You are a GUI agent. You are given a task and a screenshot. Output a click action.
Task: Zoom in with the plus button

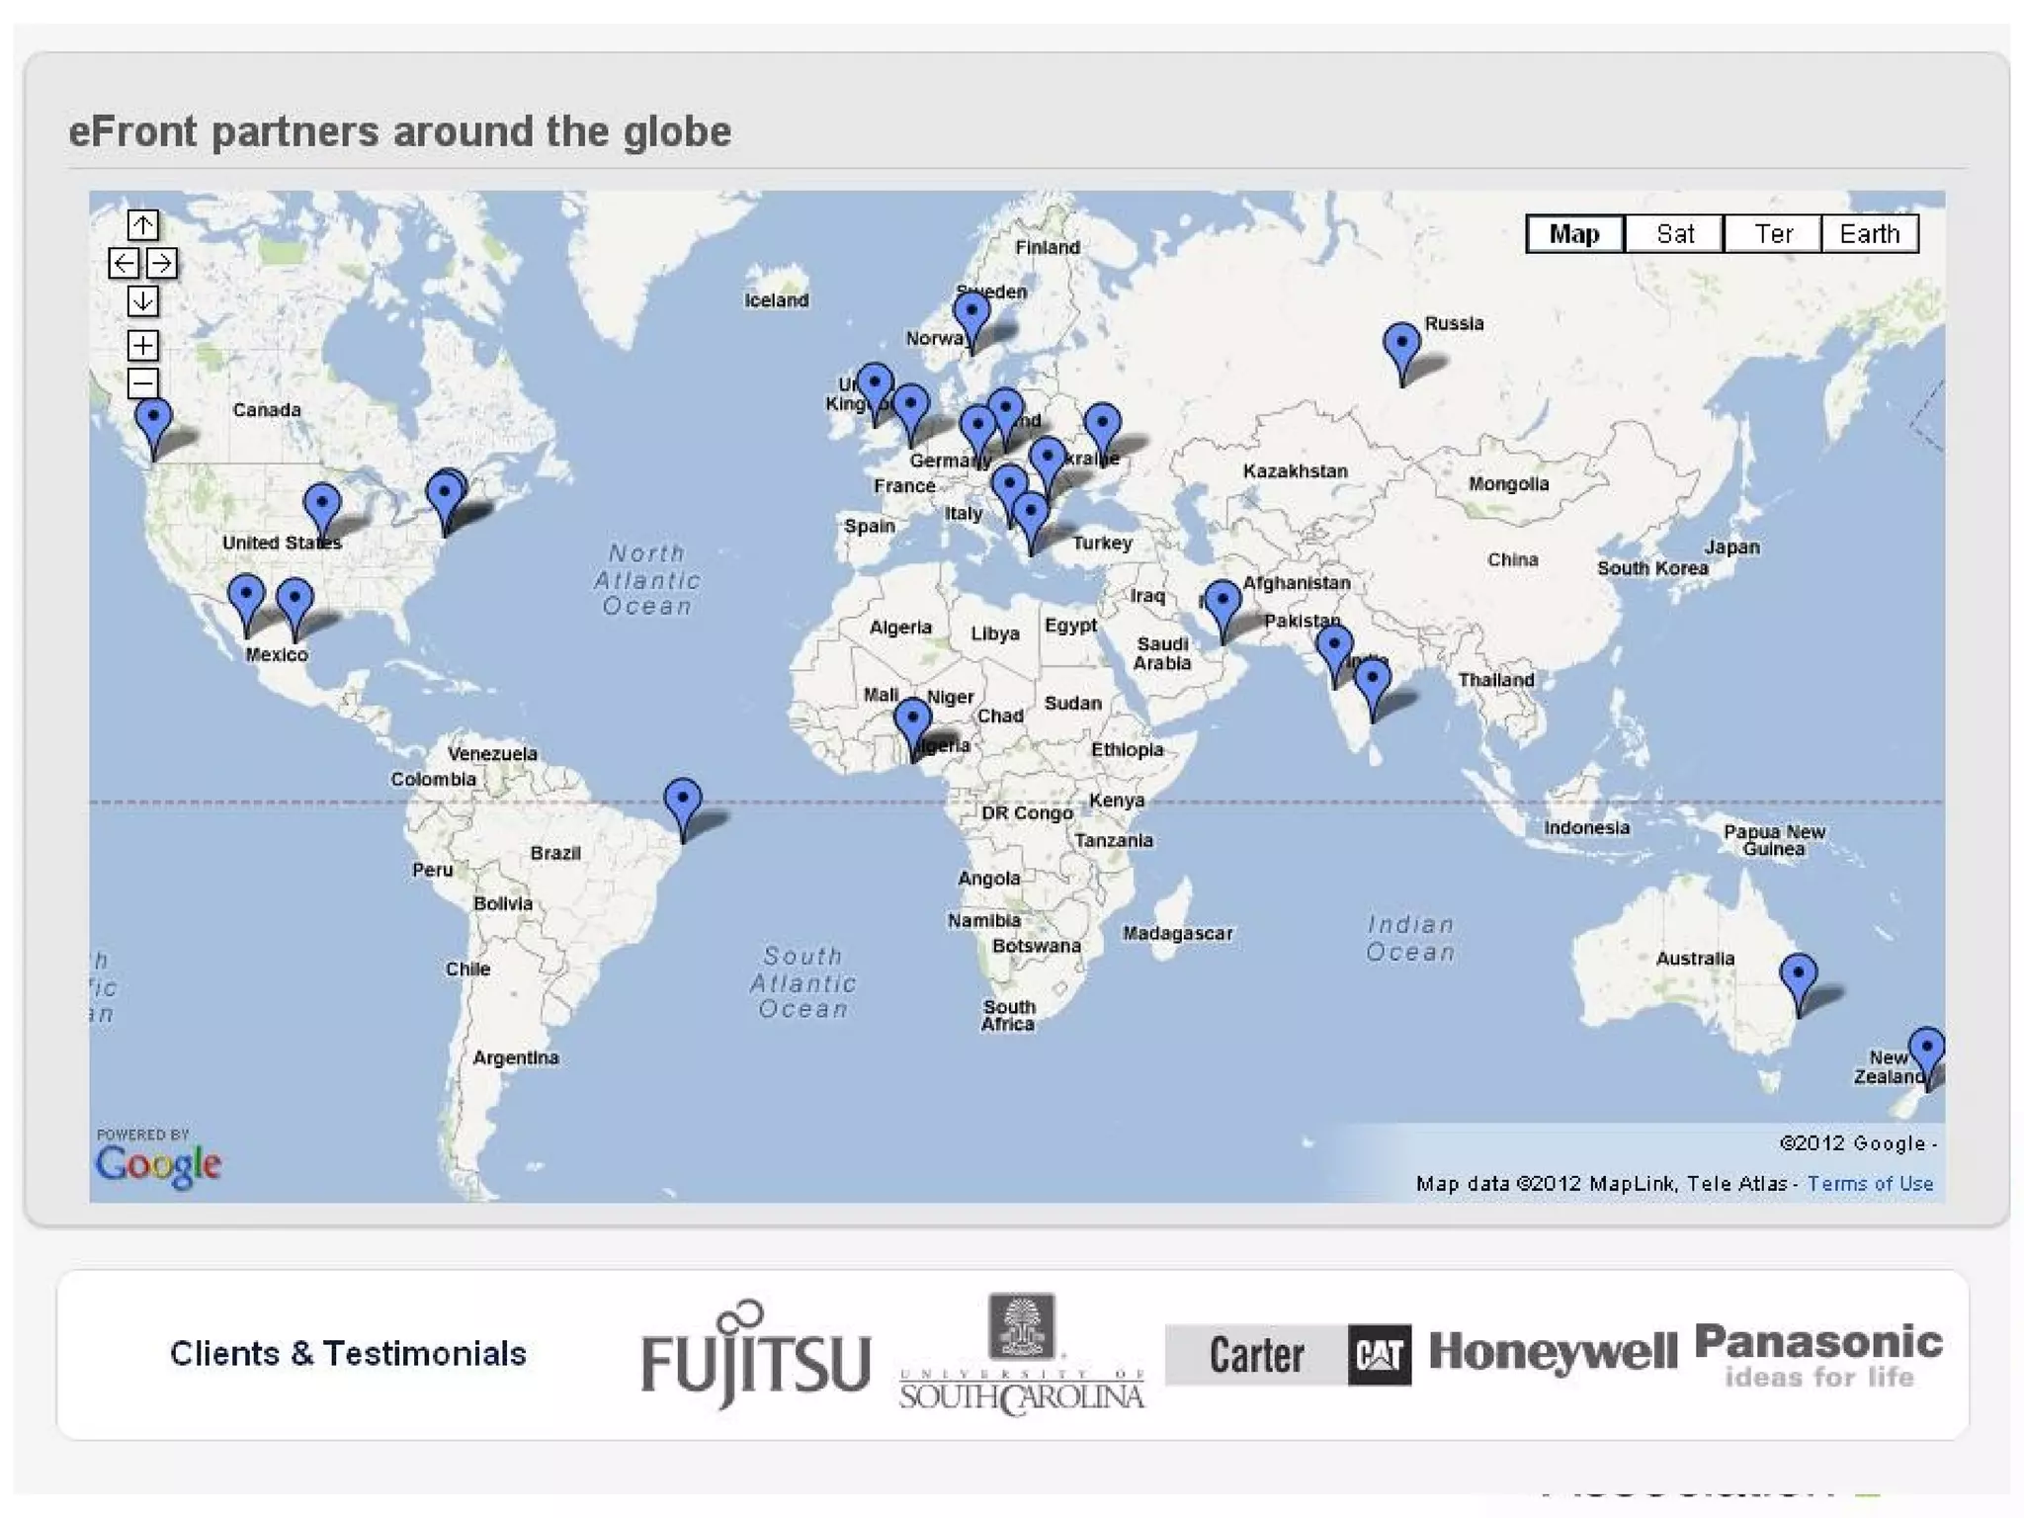point(142,345)
